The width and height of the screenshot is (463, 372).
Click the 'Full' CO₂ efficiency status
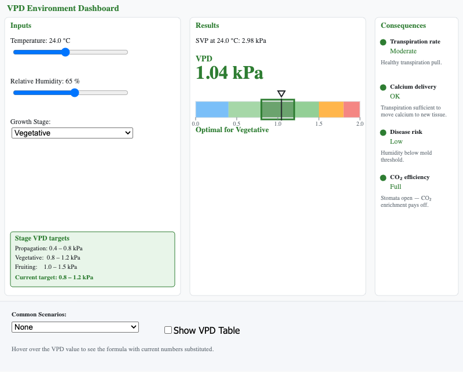coord(395,187)
